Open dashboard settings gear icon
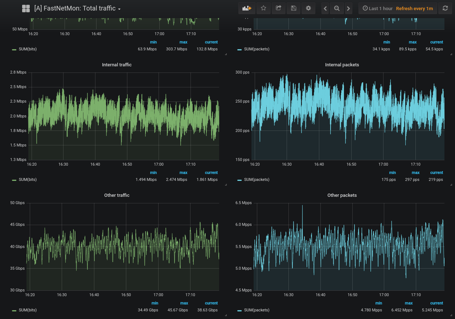Screen dimensions: 455x319 [x=308, y=8]
